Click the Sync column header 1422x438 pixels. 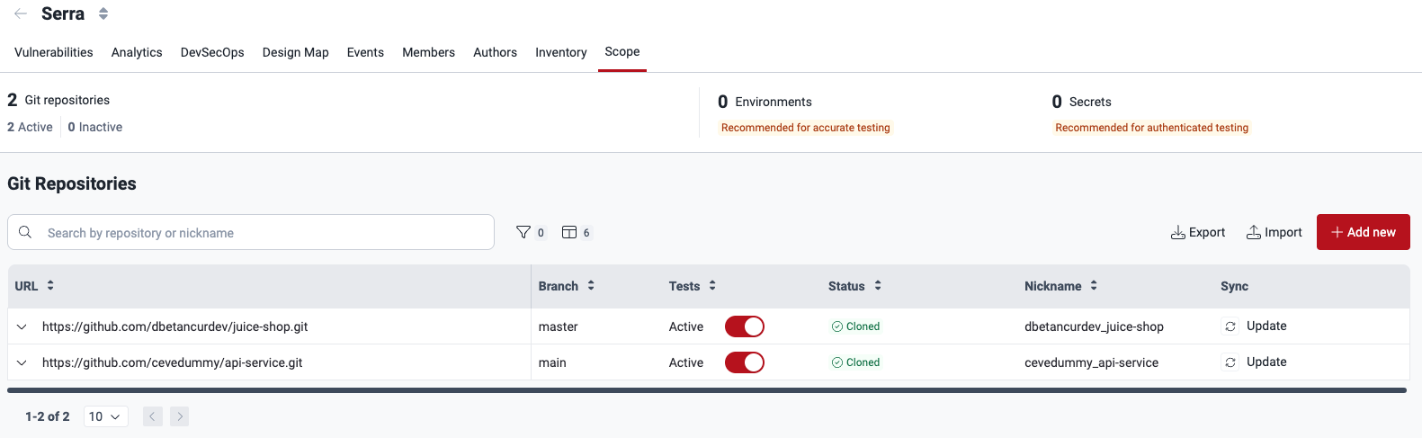click(x=1234, y=286)
